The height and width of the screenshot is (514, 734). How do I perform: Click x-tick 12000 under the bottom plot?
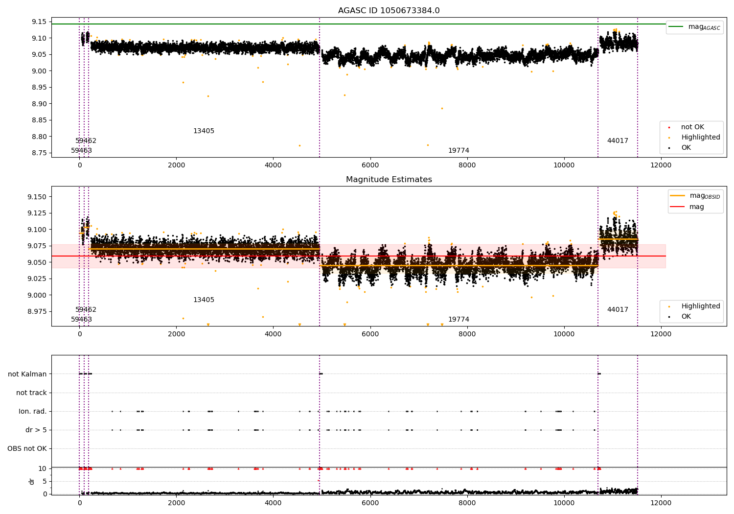tap(661, 503)
